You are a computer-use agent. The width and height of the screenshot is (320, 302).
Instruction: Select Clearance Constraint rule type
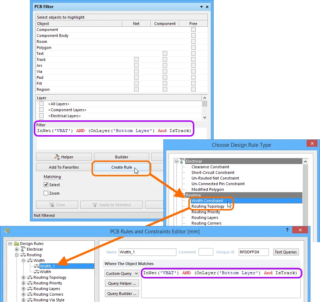tap(210, 167)
